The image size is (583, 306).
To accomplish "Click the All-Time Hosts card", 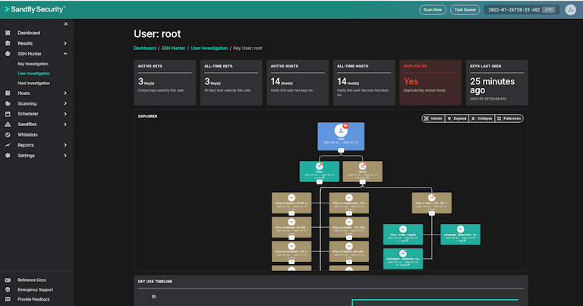I will [364, 83].
